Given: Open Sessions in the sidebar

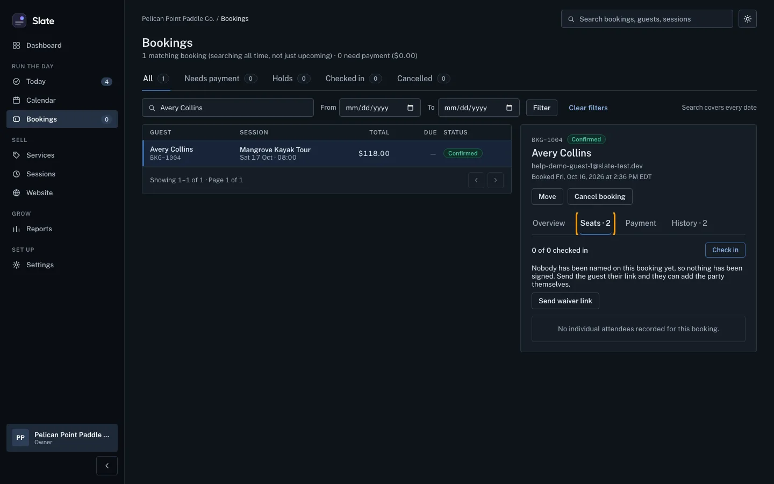Looking at the screenshot, I should [x=62, y=174].
